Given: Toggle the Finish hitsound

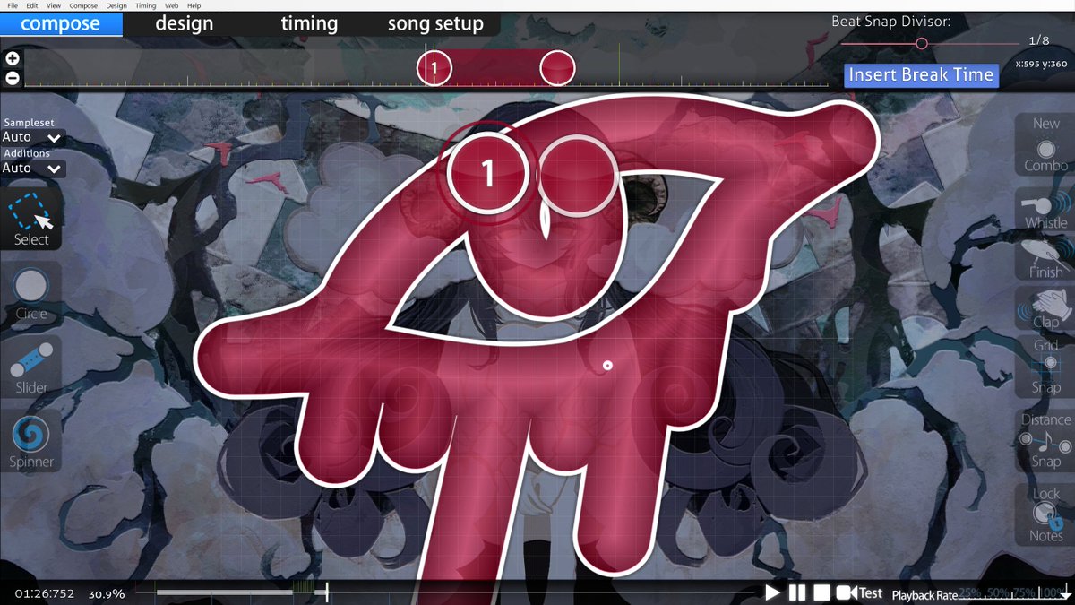Looking at the screenshot, I should point(1045,257).
